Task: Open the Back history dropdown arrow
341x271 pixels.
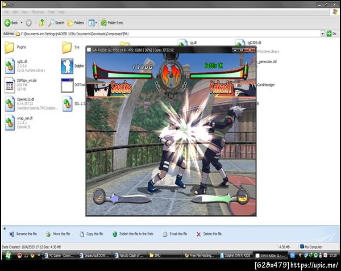Action: (x=22, y=23)
